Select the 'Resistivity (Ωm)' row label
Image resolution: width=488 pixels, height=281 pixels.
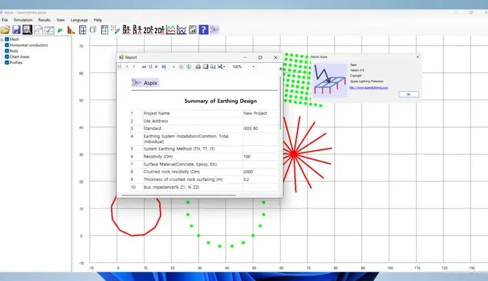click(158, 157)
